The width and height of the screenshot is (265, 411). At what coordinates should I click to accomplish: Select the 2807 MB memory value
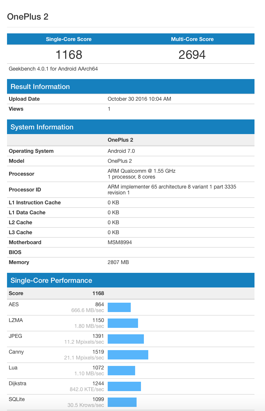118,262
